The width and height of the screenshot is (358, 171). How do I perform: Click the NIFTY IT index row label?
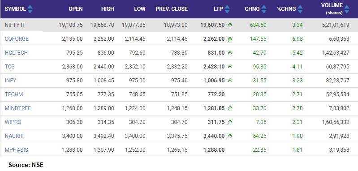coord(15,25)
